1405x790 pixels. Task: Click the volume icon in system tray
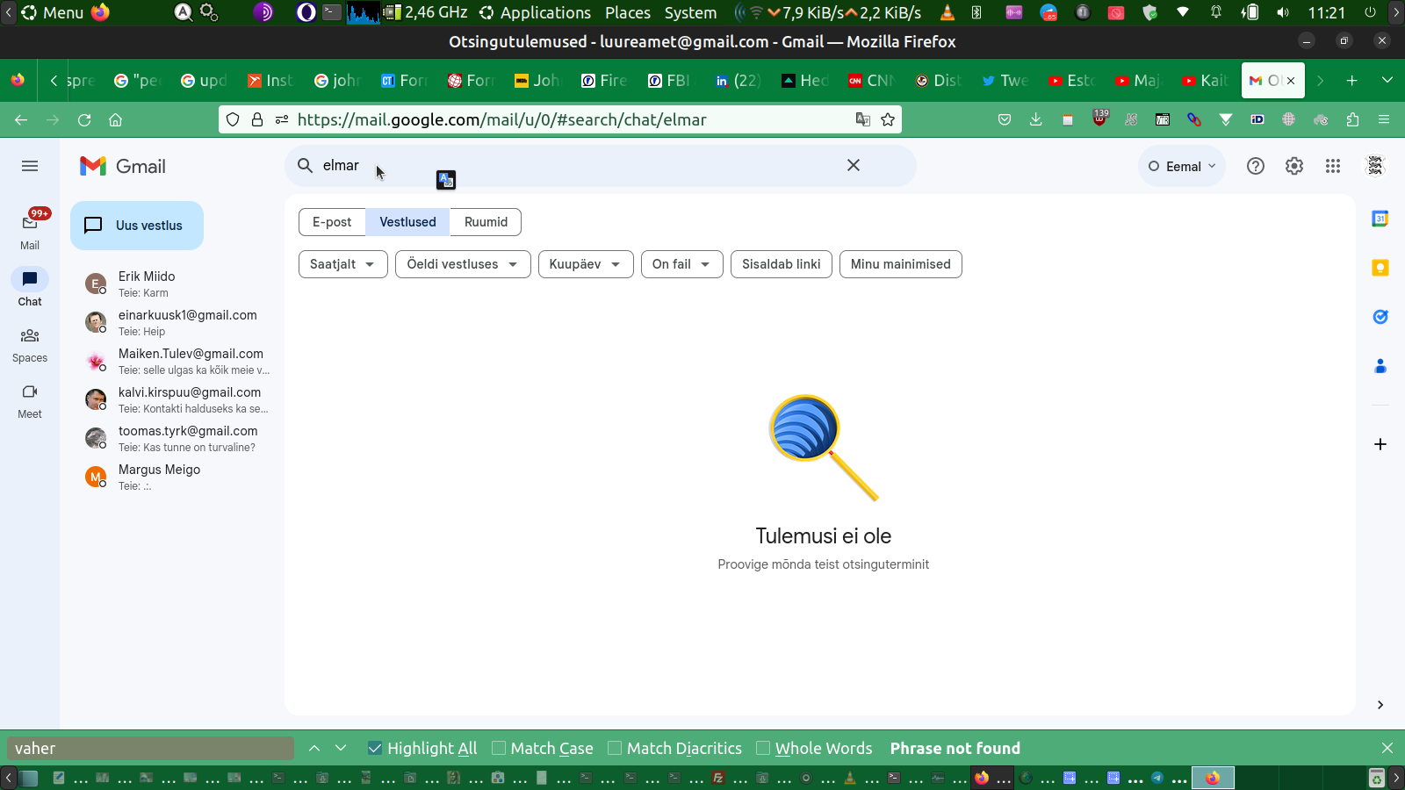tap(1283, 12)
